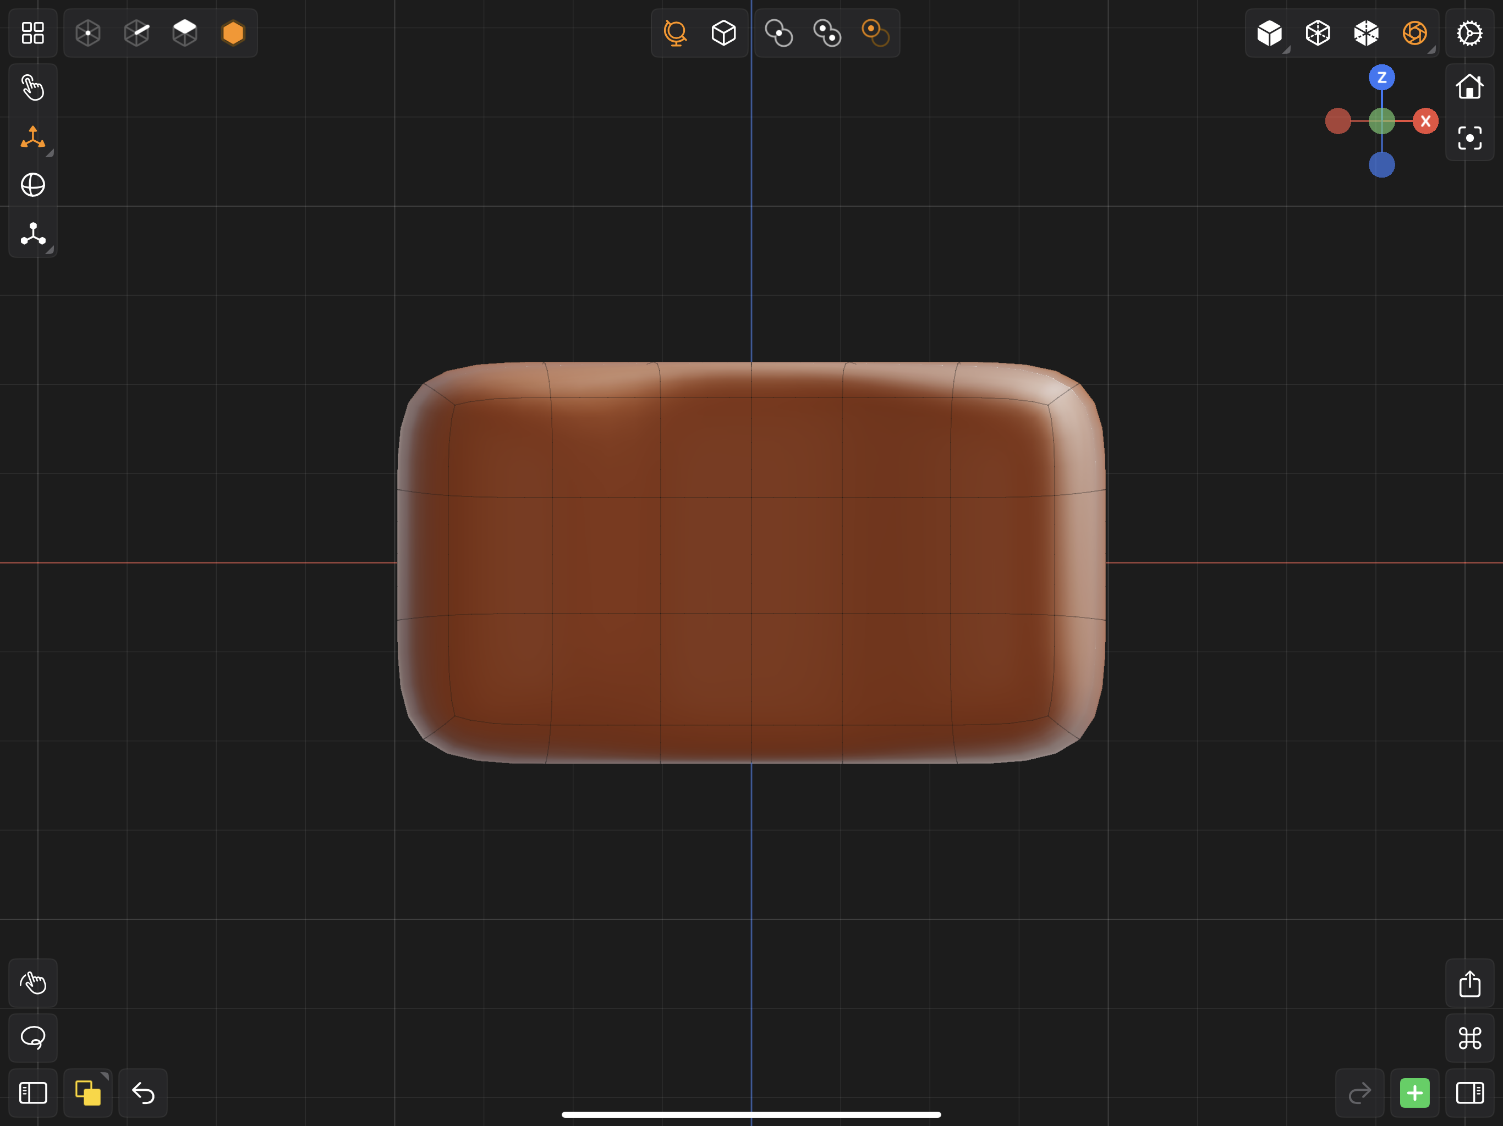Open the settings gear
This screenshot has height=1126, width=1503.
point(1469,32)
